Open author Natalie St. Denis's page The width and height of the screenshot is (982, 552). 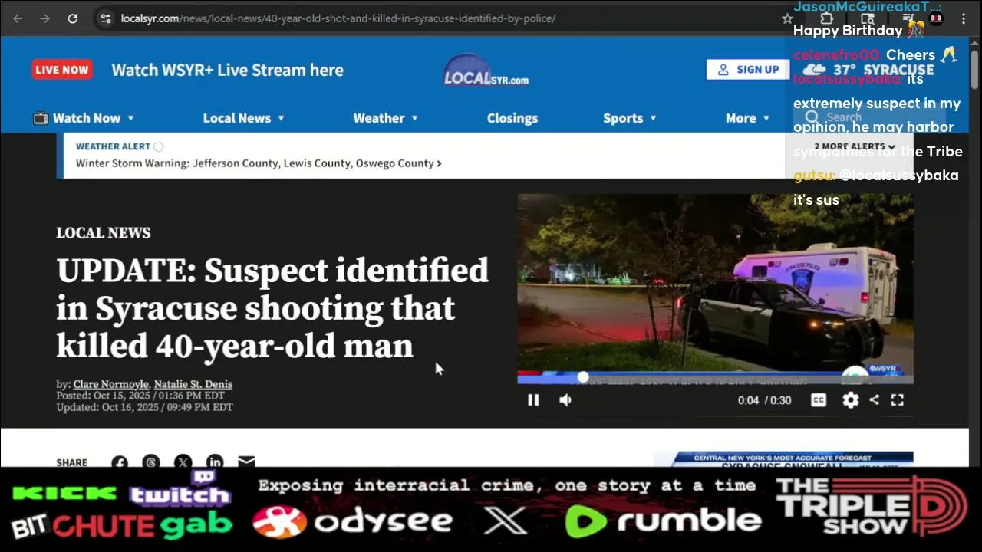click(x=193, y=384)
